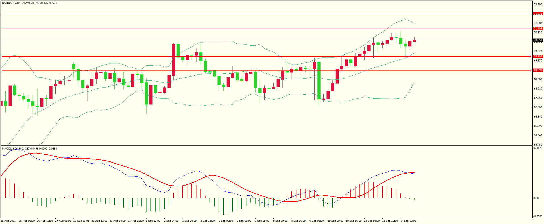The image size is (544, 224).
Task: Click the 10 Sep 00:00 time label
Action: pos(336,221)
